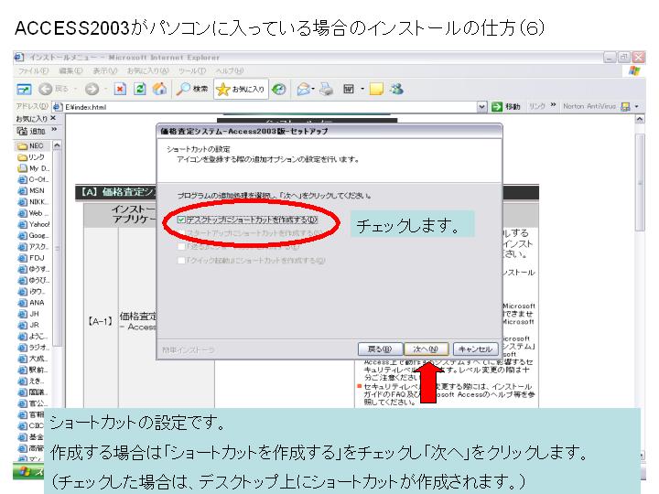This screenshot has height=494, width=659.
Task: Open the Search (検索) magnifier button
Action: coord(192,89)
